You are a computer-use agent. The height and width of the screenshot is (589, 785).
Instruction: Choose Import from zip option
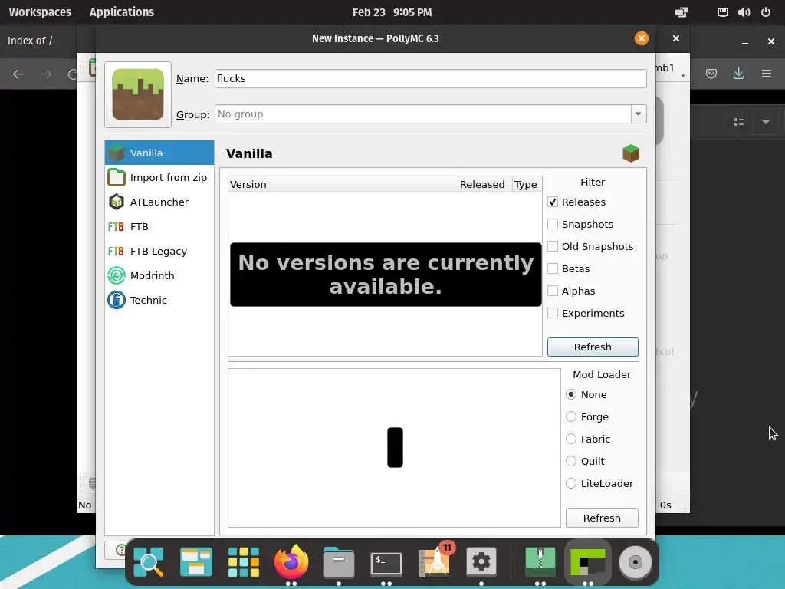coord(159,177)
